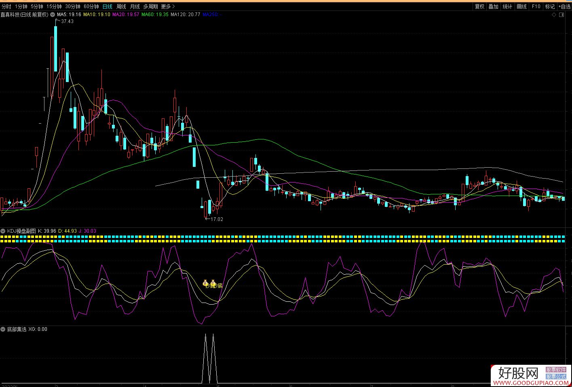The width and height of the screenshot is (572, 387).
Task: Add stock via +自选 button
Action: point(564,6)
